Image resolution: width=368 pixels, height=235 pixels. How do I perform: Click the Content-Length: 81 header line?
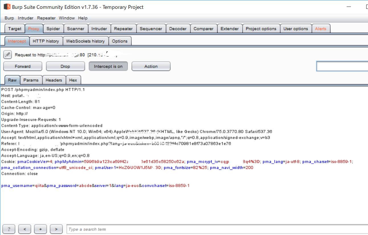[x=21, y=102]
